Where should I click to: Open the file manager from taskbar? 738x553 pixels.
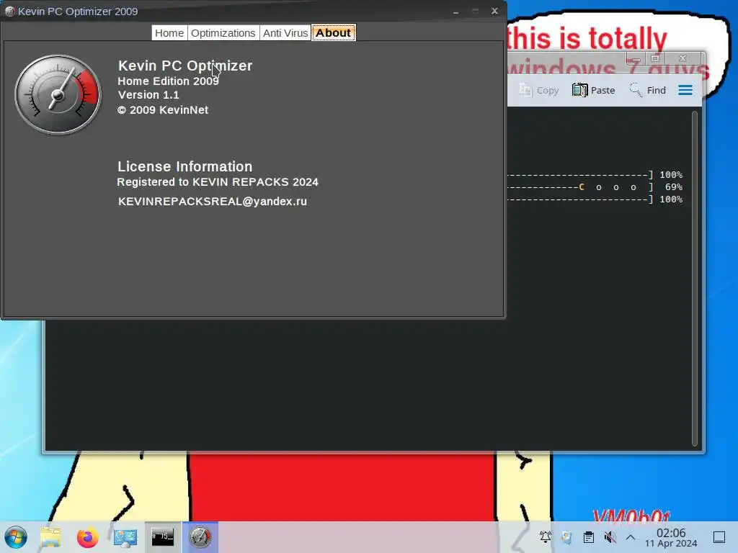[x=50, y=537]
